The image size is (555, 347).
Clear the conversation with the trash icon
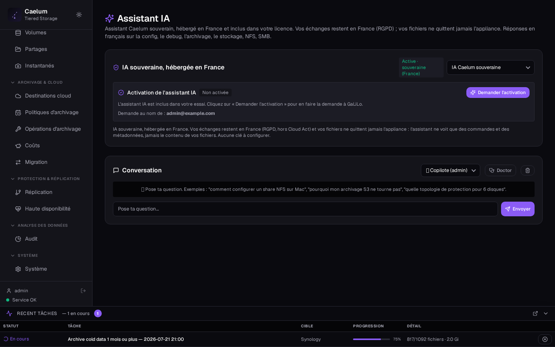528,170
